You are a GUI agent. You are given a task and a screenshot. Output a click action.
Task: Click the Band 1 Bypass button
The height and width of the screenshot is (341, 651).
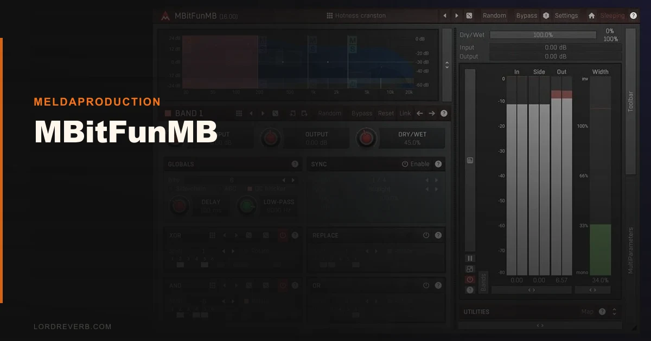coord(362,113)
